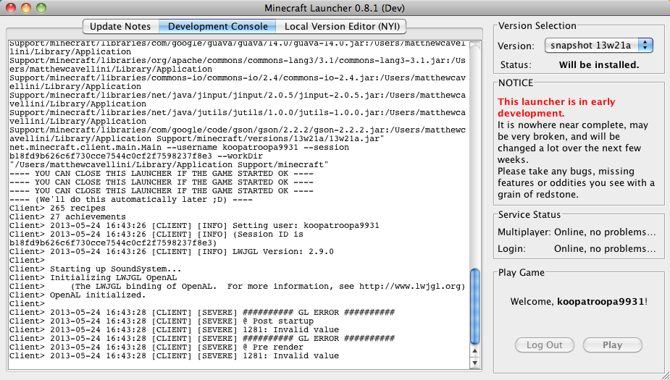Image resolution: width=670 pixels, height=380 pixels.
Task: Click the 'Will be installed.' status text
Action: [x=598, y=65]
